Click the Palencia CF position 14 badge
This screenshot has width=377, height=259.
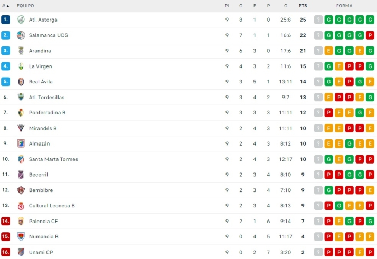[6, 221]
